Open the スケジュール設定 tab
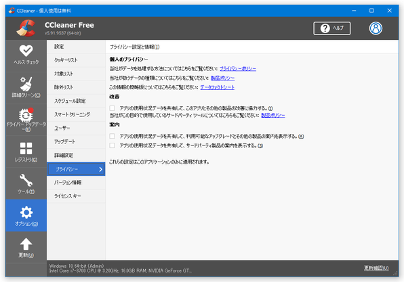 pyautogui.click(x=76, y=101)
